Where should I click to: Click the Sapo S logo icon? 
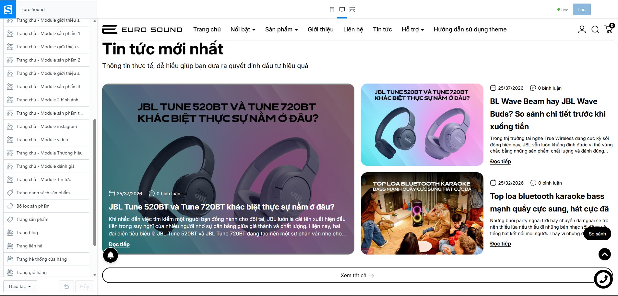(x=8, y=9)
